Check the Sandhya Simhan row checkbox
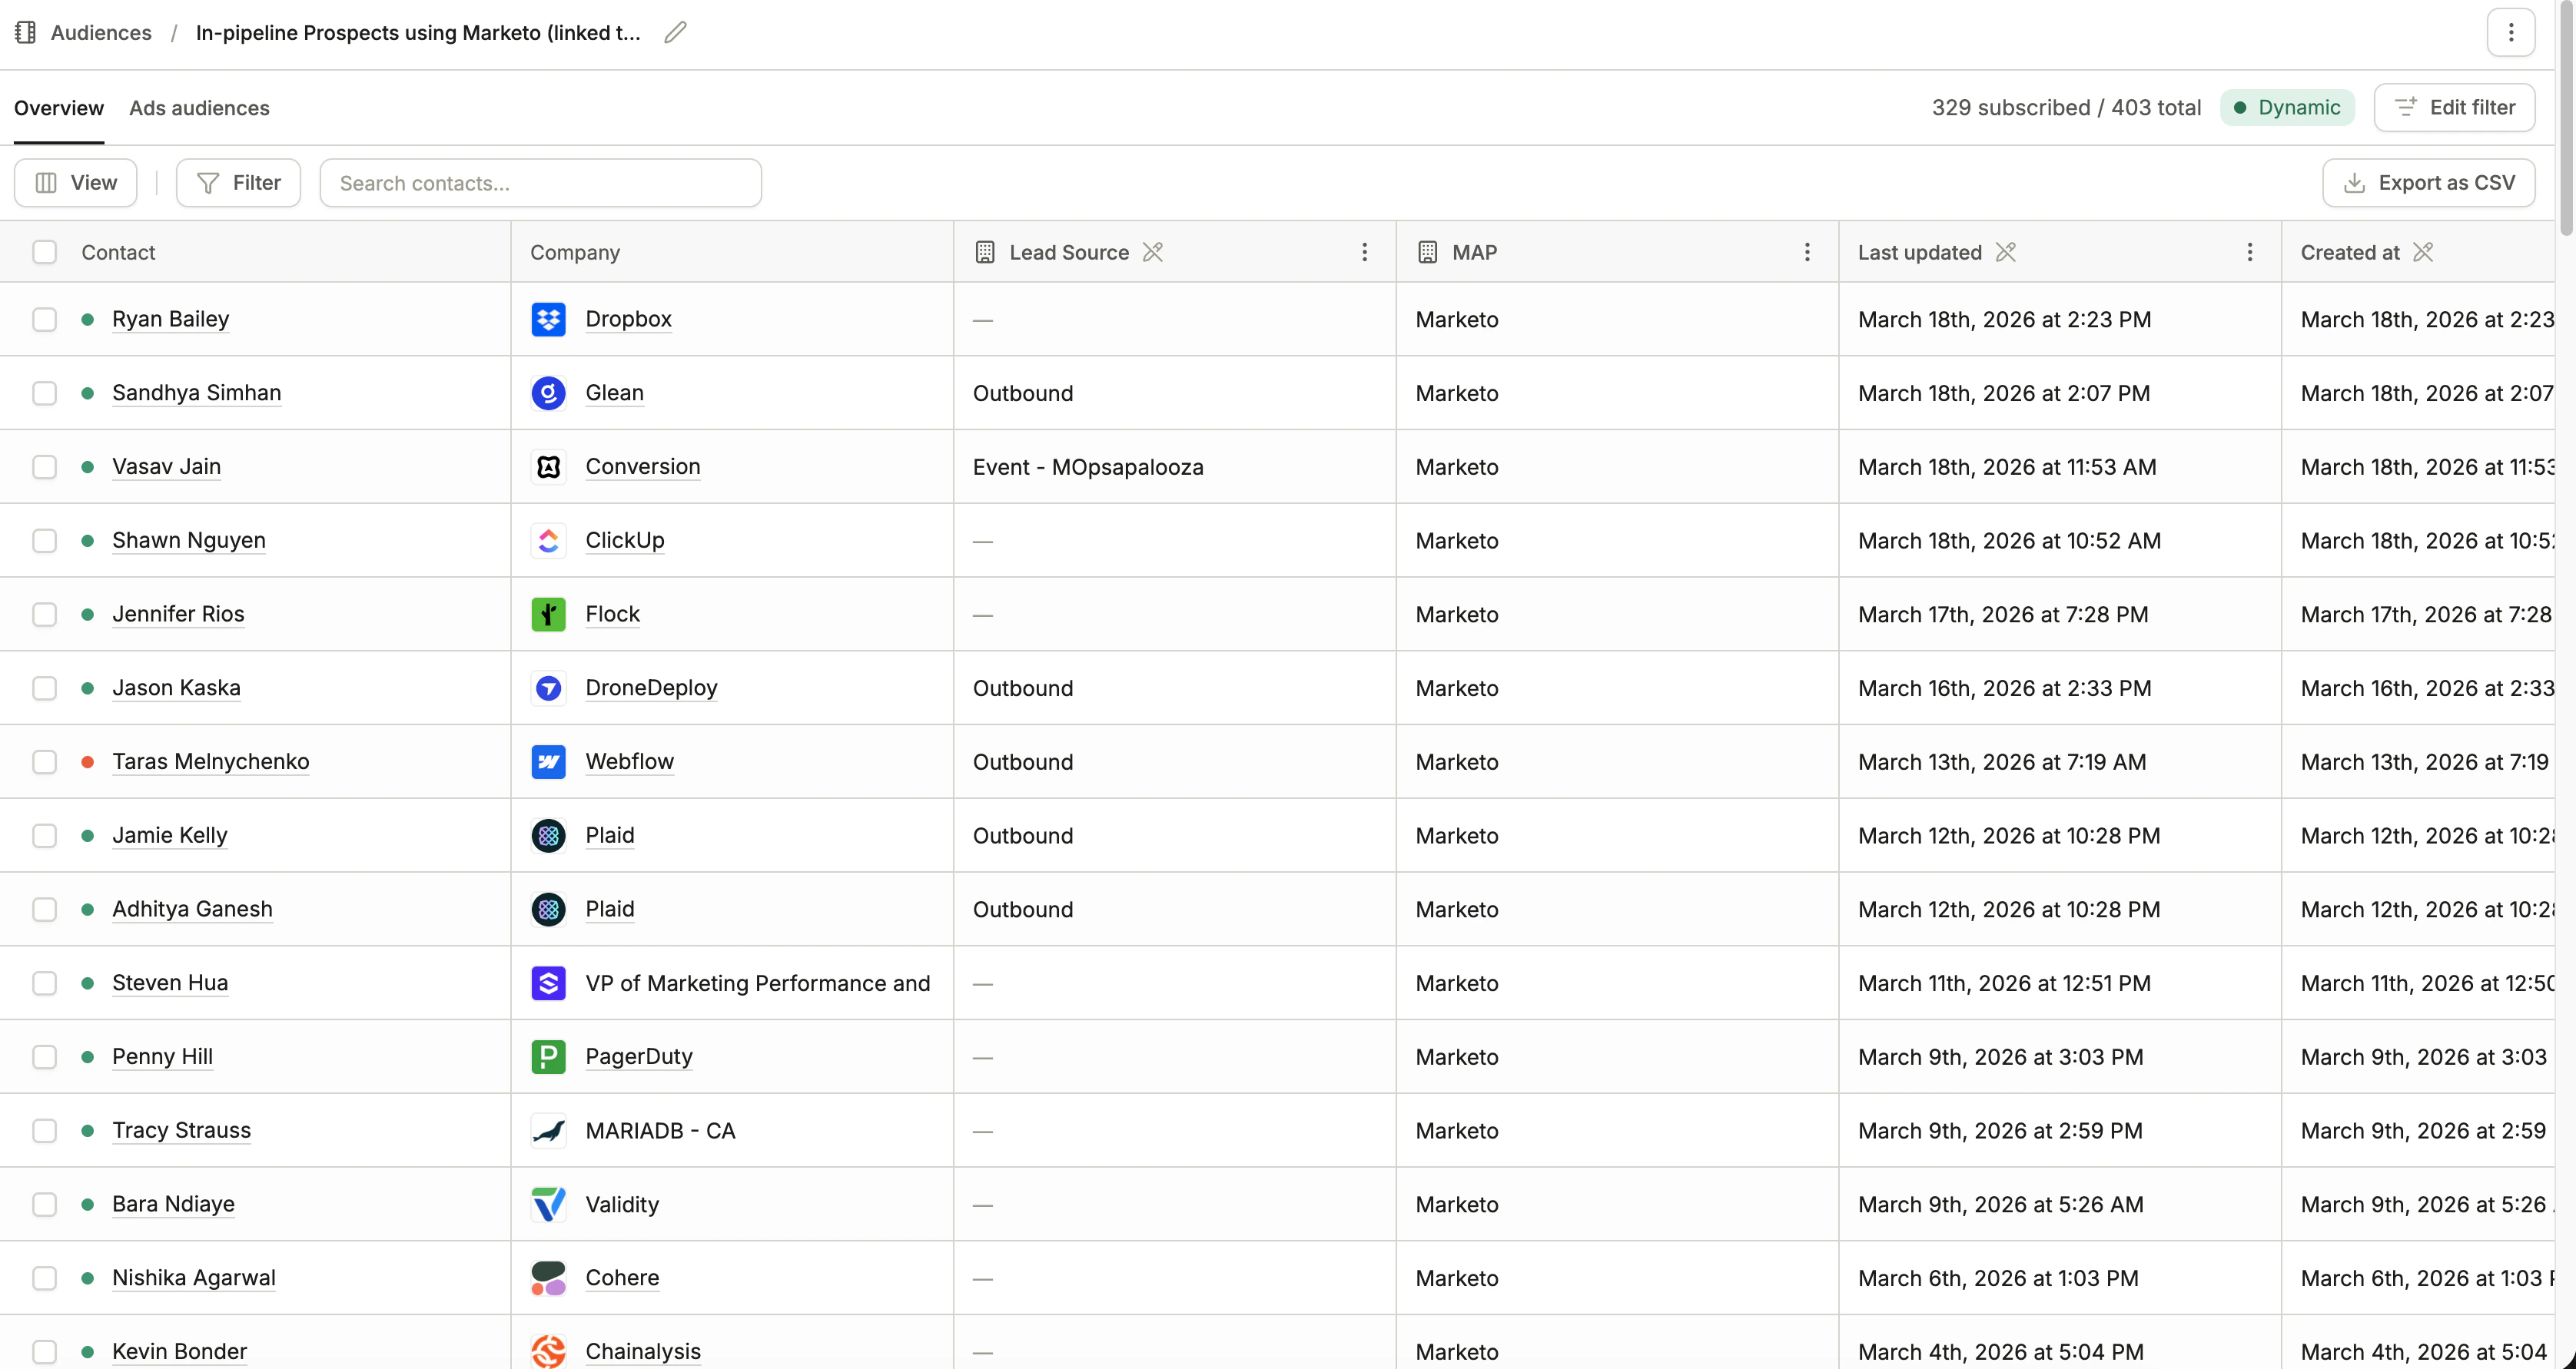This screenshot has width=2576, height=1369. click(45, 393)
